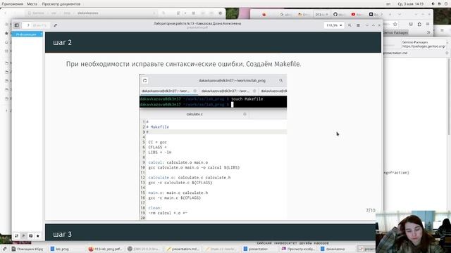Switch sidebar to outline view

(x=23, y=236)
